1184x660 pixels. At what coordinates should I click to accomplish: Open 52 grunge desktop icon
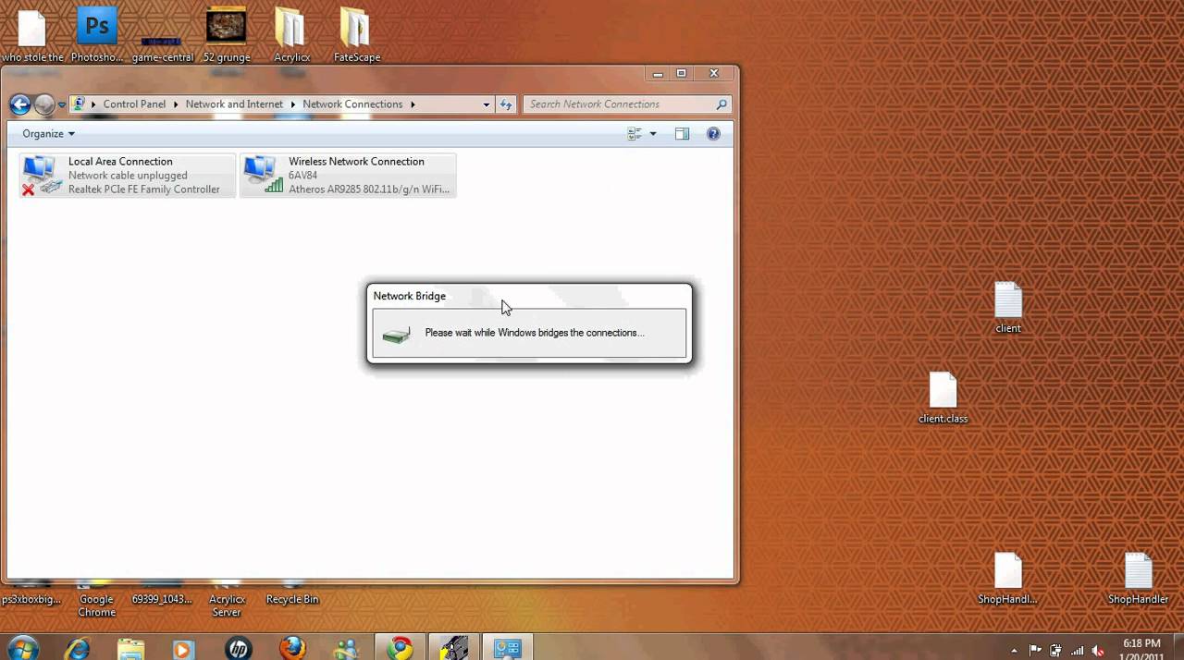(227, 35)
